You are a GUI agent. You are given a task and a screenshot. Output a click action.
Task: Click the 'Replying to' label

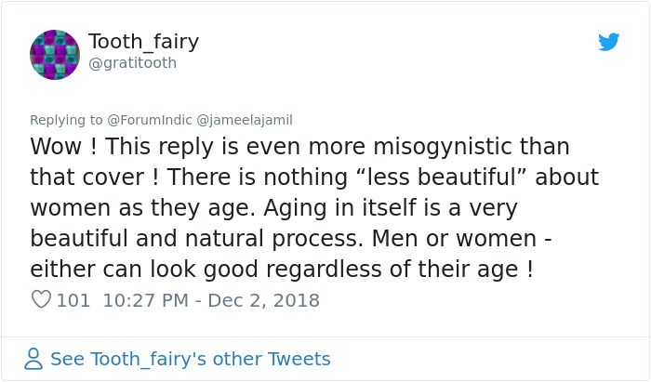(x=66, y=120)
